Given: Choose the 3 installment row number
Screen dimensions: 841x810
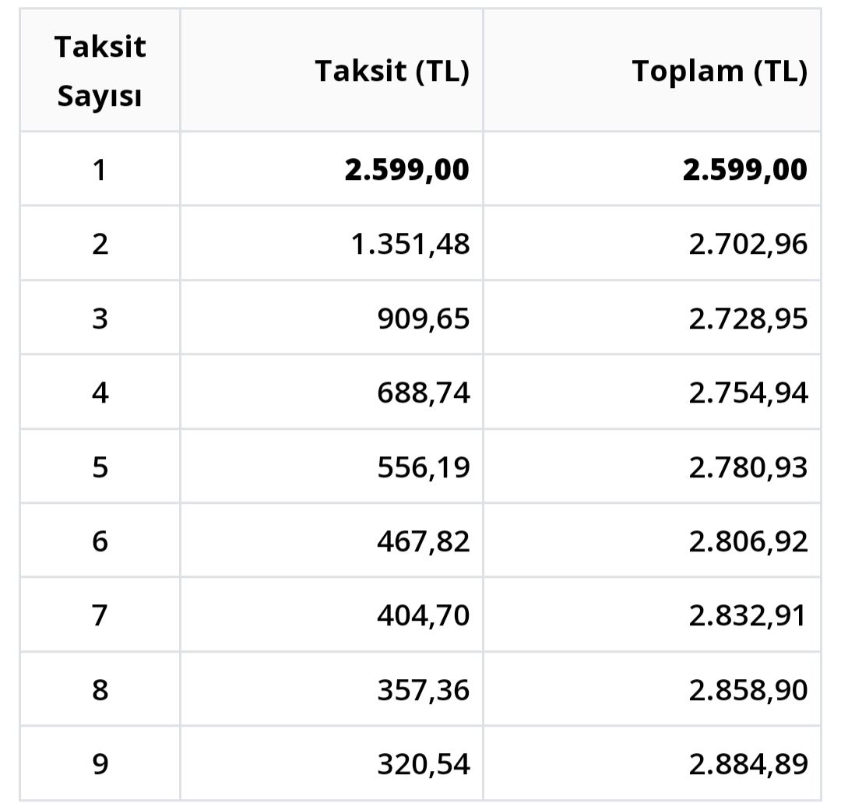Looking at the screenshot, I should [x=100, y=319].
